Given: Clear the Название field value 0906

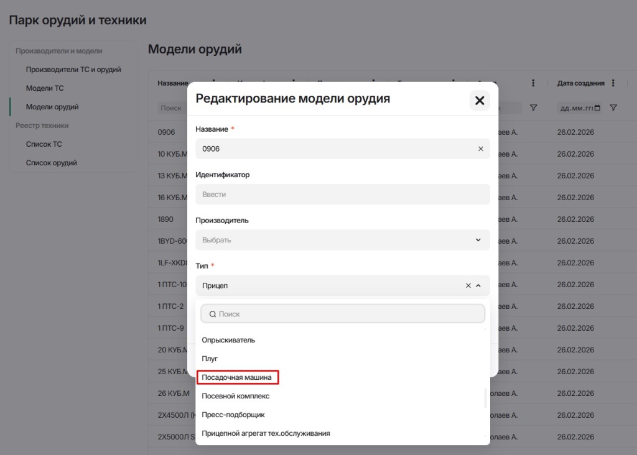Looking at the screenshot, I should click(x=481, y=149).
